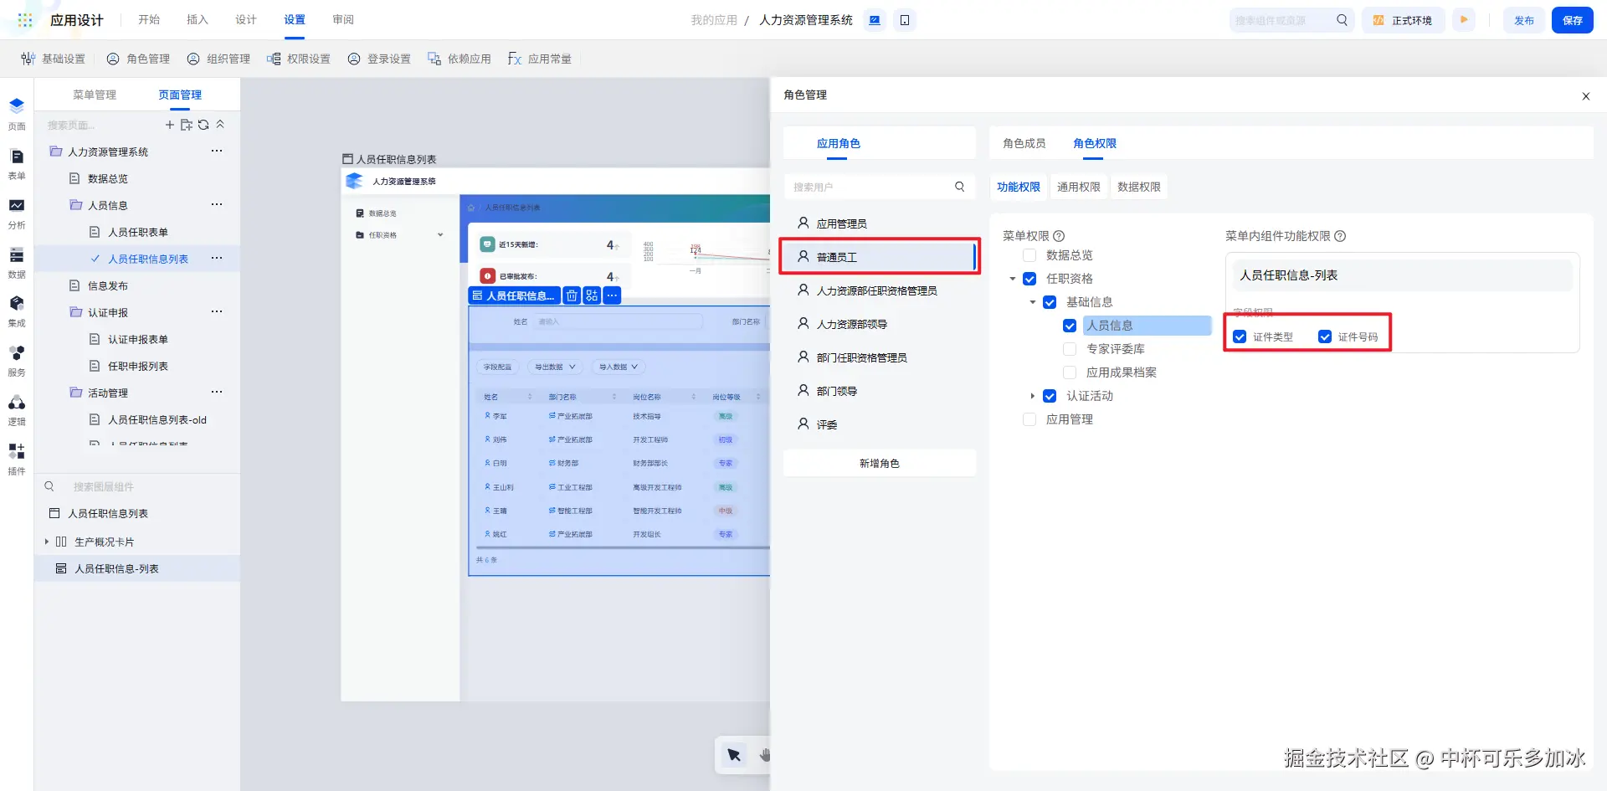Screen dimensions: 1607x791
Task: Open 权限设置 in settings toolbar
Action: pos(299,59)
